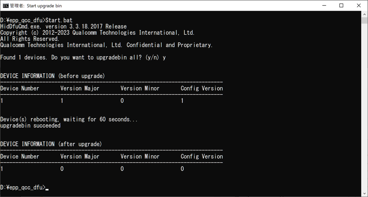Click Version Major value 1 before upgrade
The width and height of the screenshot is (368, 197).
62,101
